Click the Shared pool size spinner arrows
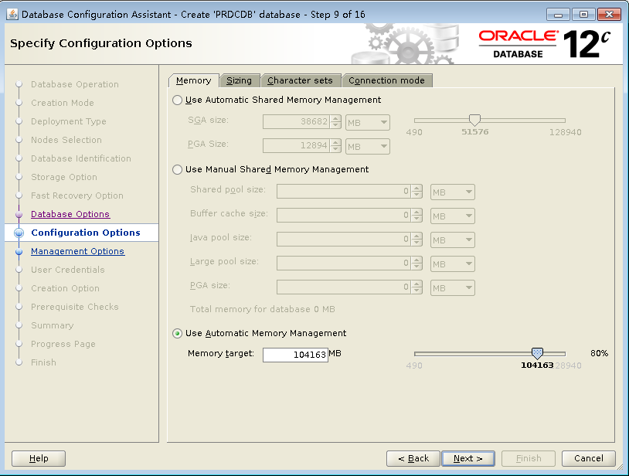The image size is (629, 476). pos(416,192)
